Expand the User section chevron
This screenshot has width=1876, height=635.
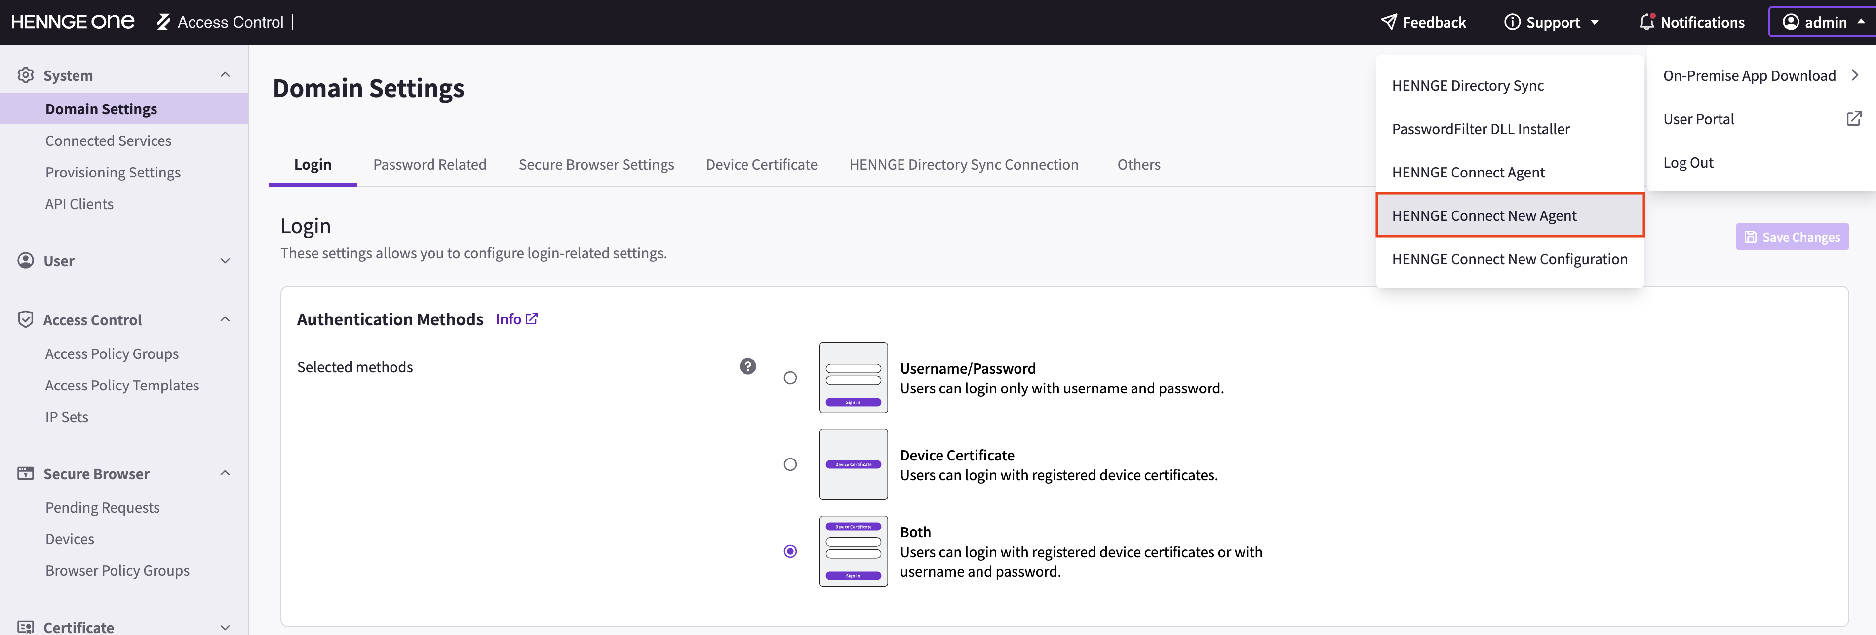tap(225, 260)
